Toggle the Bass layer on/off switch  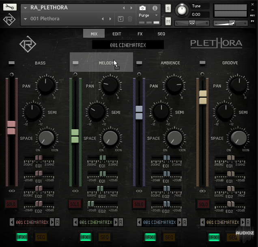point(11,63)
